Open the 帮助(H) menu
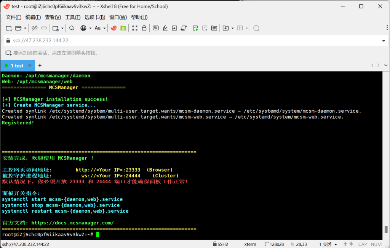This screenshot has height=248, width=390. tap(139, 17)
